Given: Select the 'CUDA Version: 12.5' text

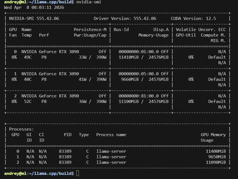Looking at the screenshot, I should (193, 19).
